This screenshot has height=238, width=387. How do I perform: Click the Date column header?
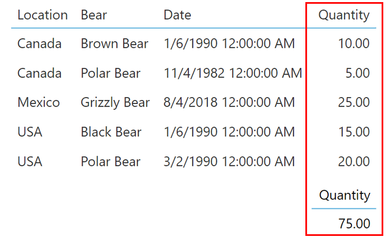[177, 15]
